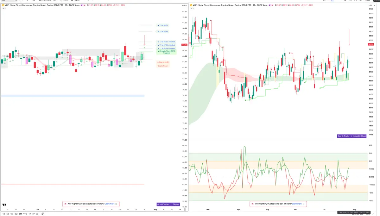Select the All time range

(x=37, y=214)
